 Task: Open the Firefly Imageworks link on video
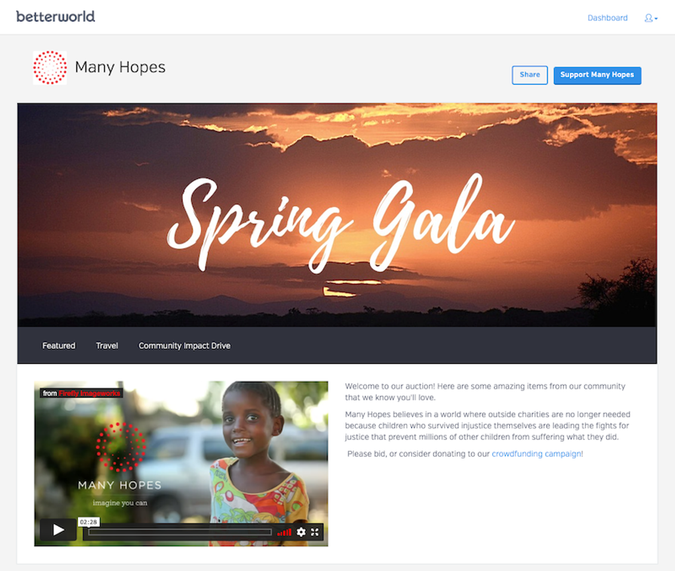pos(89,393)
